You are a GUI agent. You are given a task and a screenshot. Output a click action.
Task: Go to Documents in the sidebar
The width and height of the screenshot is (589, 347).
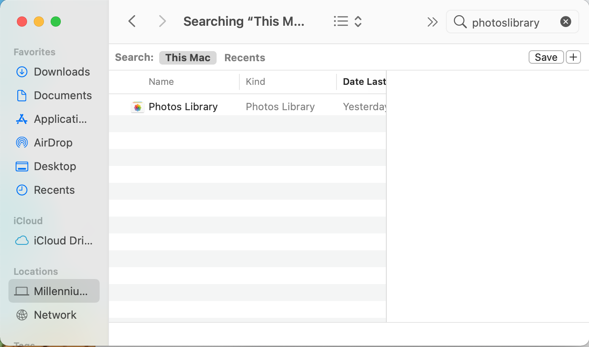point(62,95)
